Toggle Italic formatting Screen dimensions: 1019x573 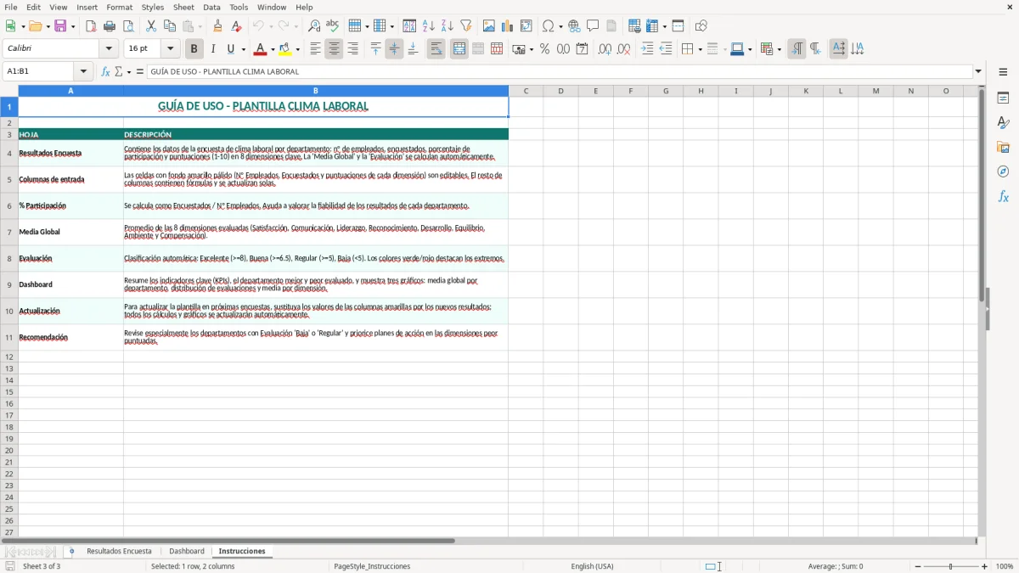213,49
